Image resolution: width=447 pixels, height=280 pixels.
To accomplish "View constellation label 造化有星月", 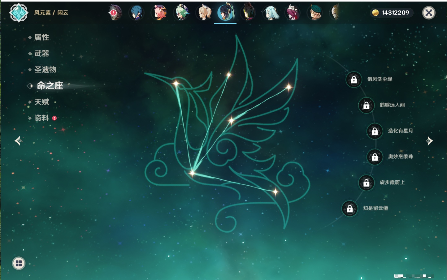I will point(401,131).
